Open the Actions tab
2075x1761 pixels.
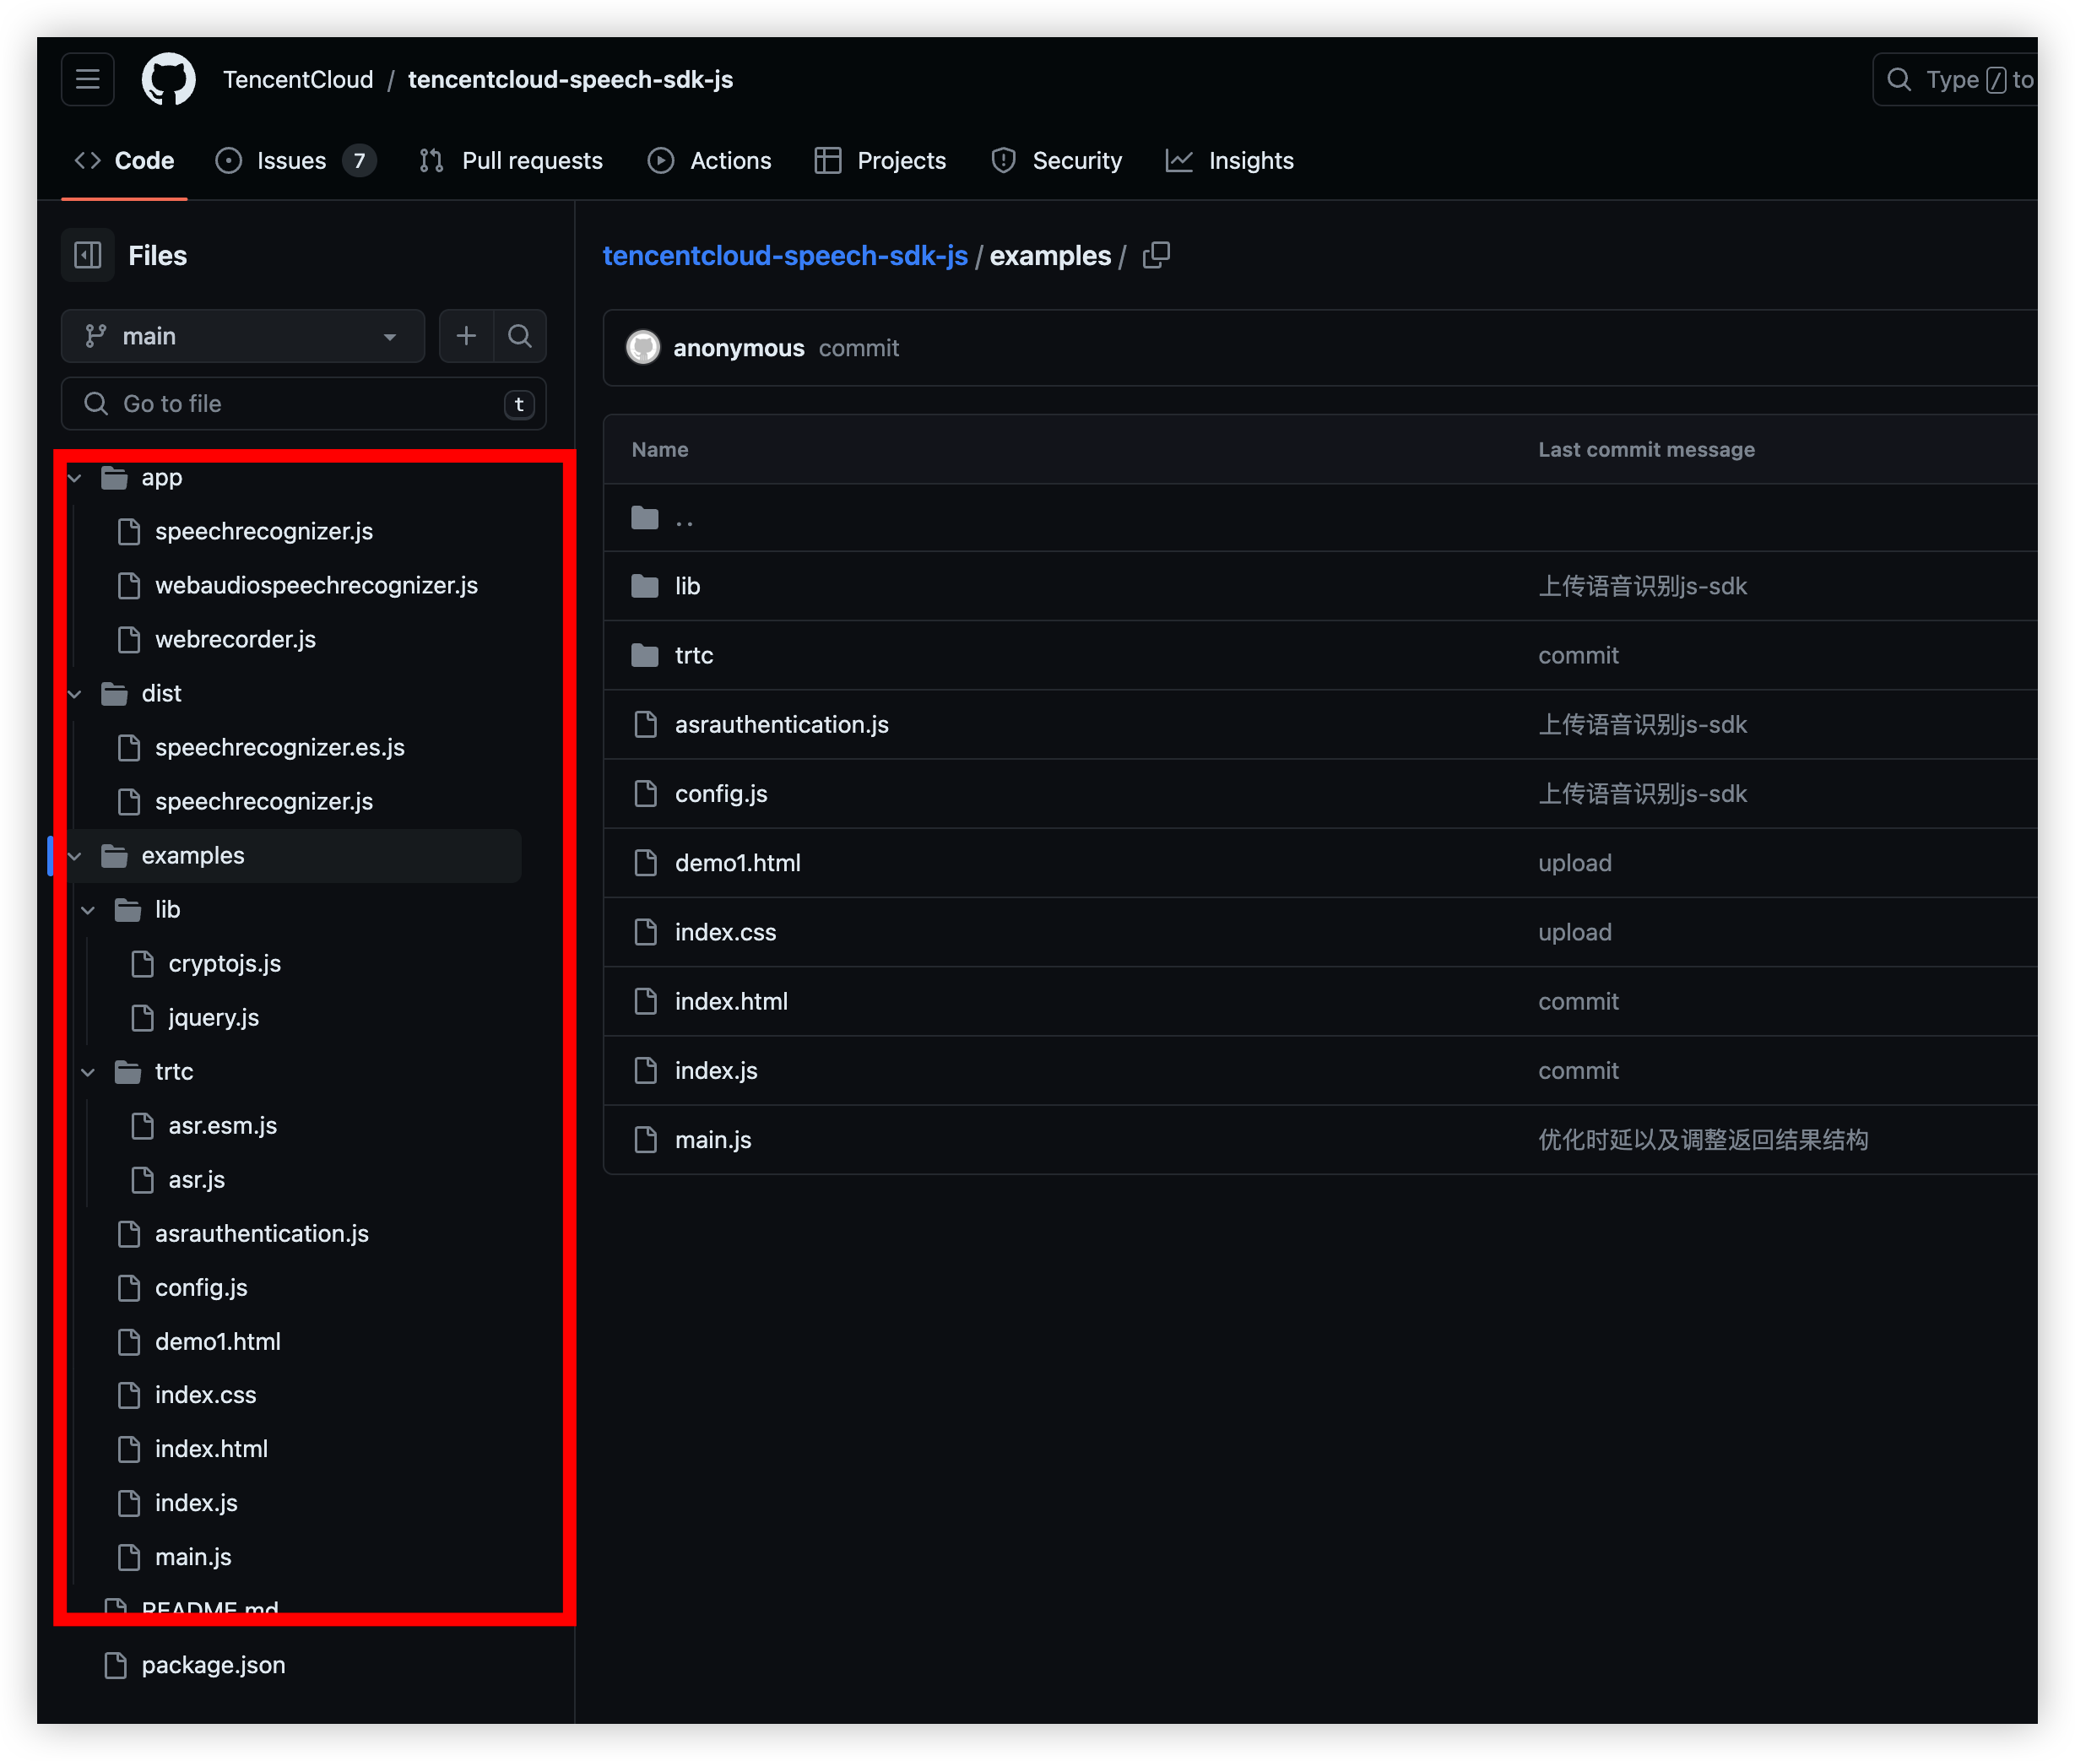(x=710, y=160)
